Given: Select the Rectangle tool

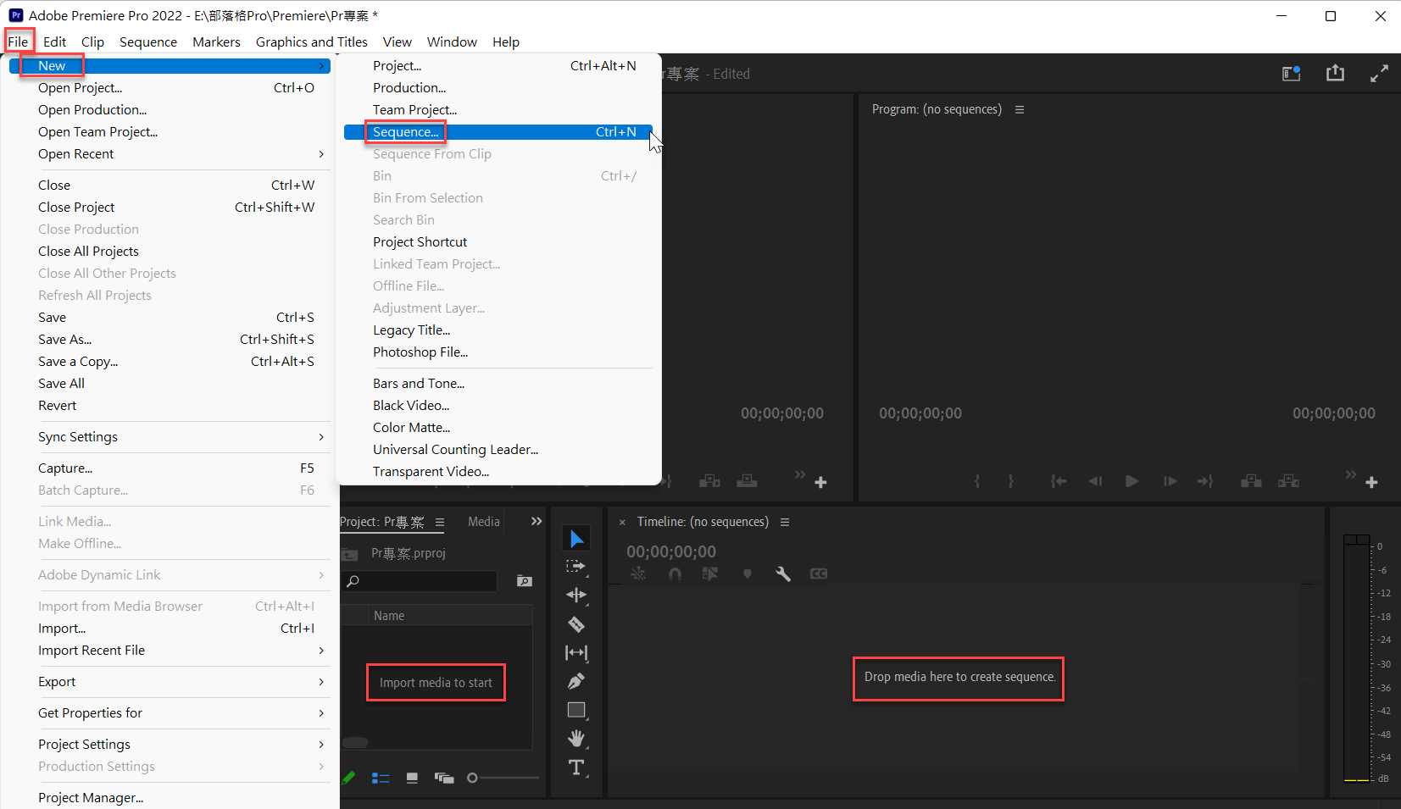Looking at the screenshot, I should coord(576,710).
